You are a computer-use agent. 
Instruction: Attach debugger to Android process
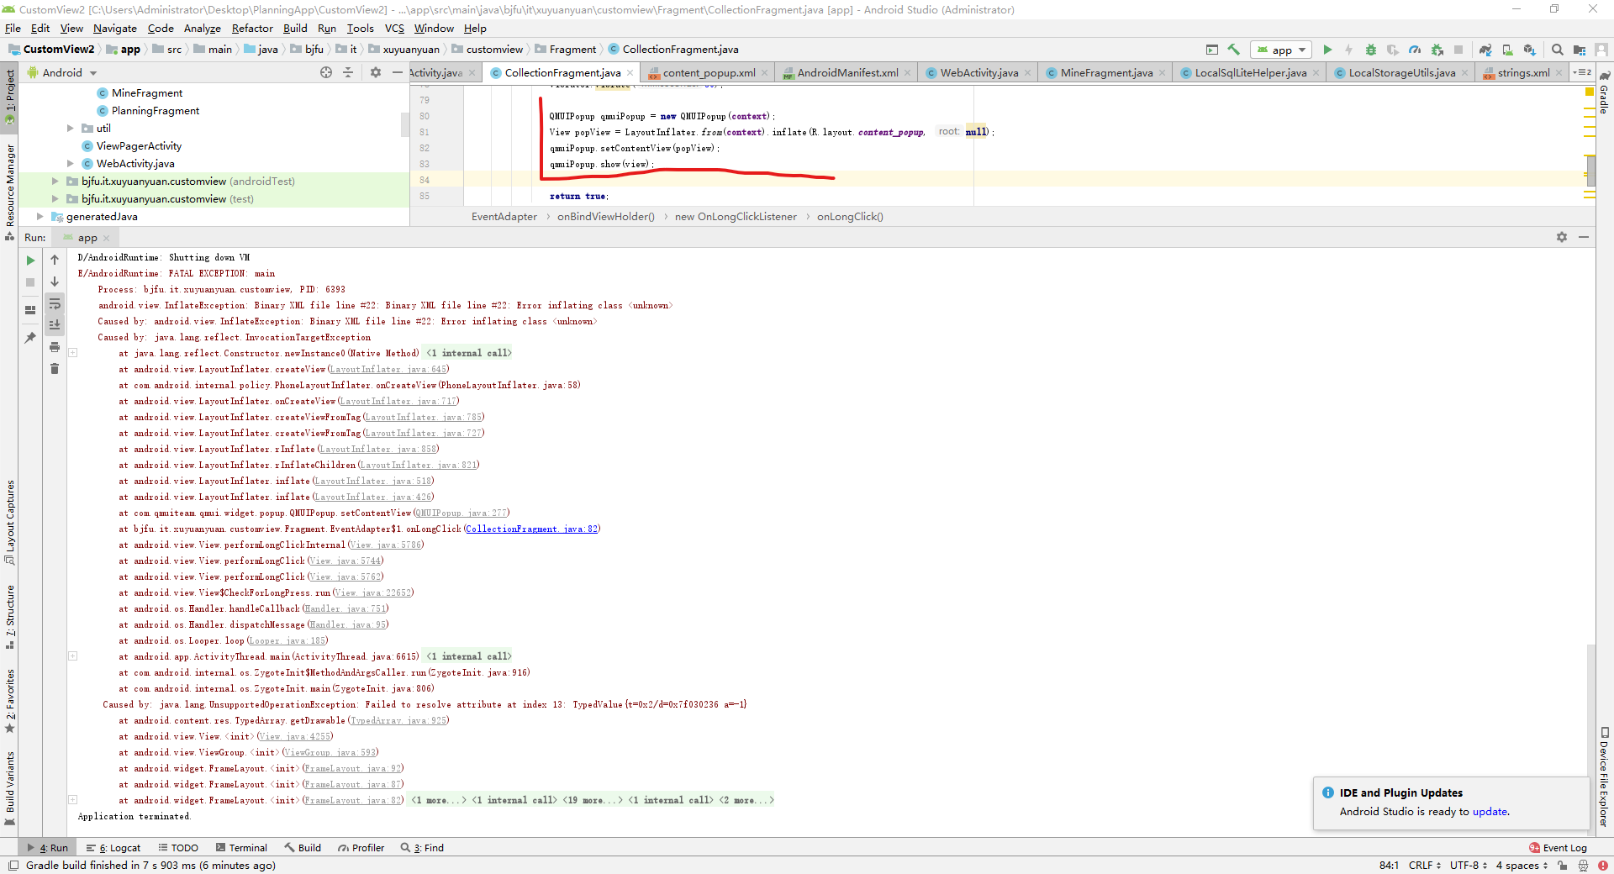coord(1437,50)
